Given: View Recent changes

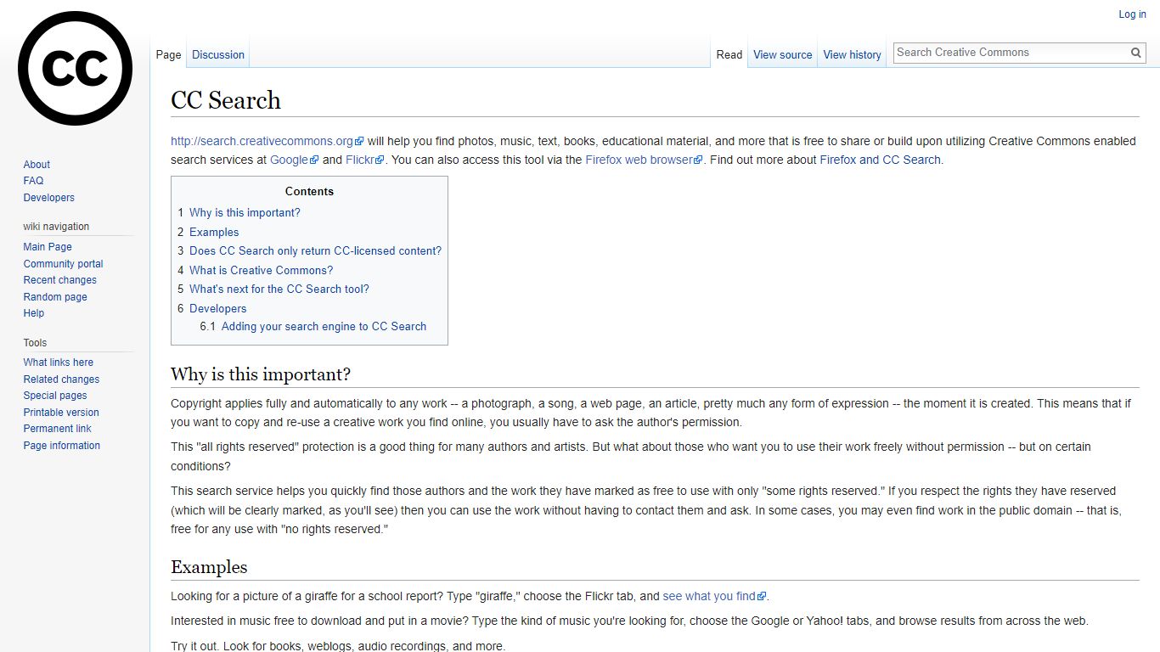Looking at the screenshot, I should [x=59, y=280].
